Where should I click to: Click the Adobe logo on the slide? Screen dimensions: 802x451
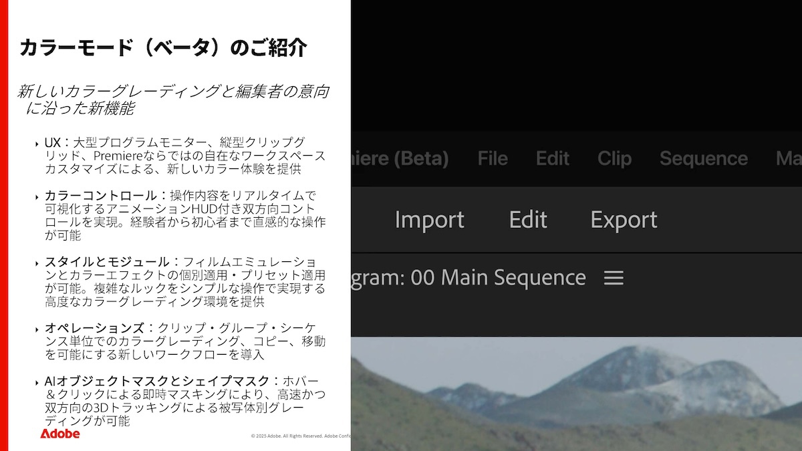pos(59,434)
